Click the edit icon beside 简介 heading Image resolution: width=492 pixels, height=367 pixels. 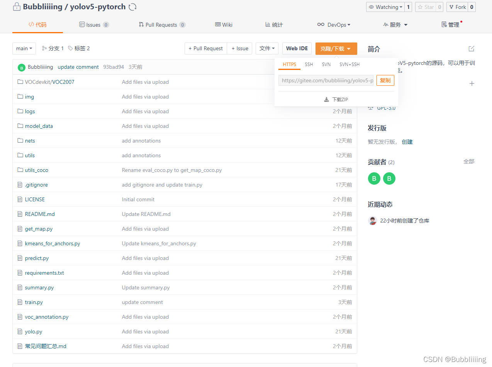[x=471, y=49]
